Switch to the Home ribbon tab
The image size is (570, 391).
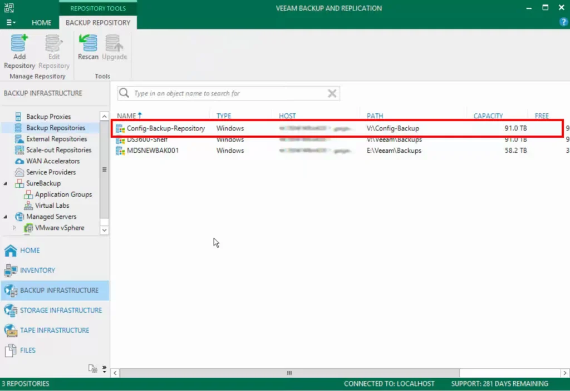point(41,23)
